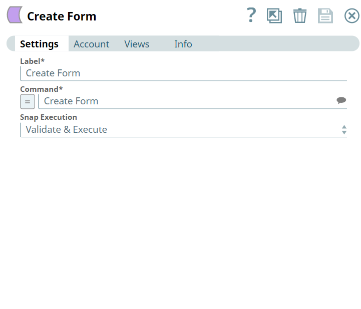Click the Command* field caption

tap(42, 89)
